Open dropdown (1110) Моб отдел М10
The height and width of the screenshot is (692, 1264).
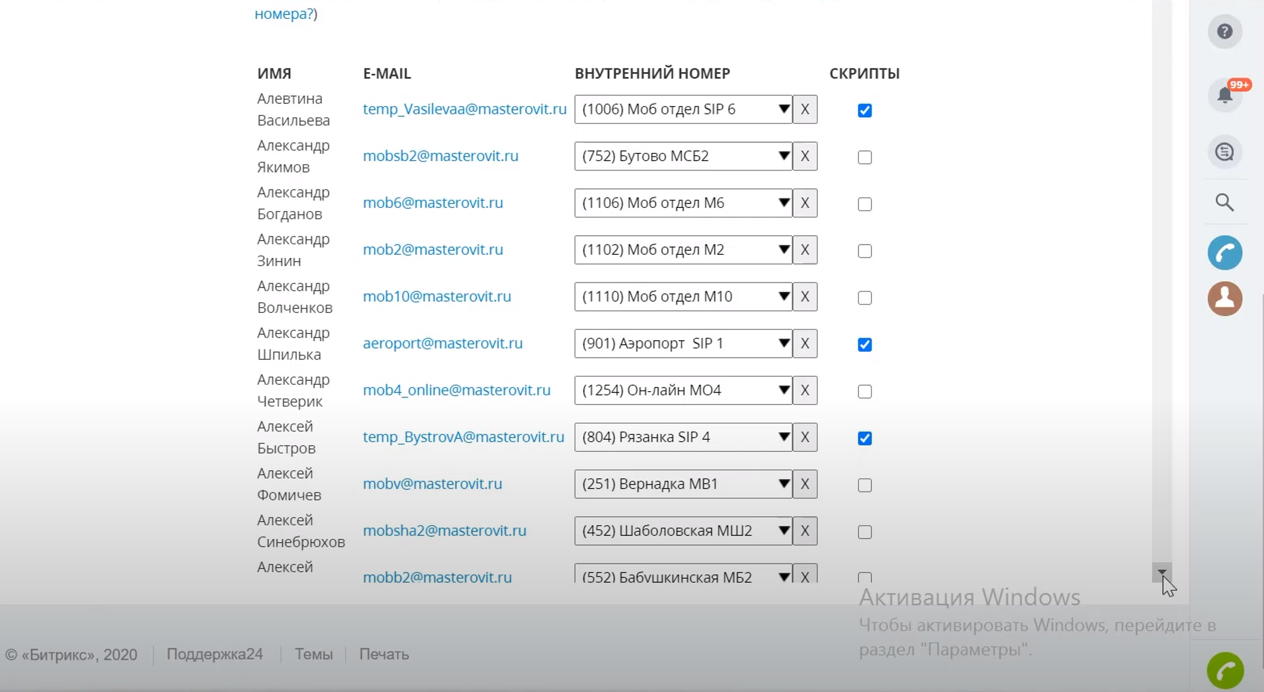(683, 296)
